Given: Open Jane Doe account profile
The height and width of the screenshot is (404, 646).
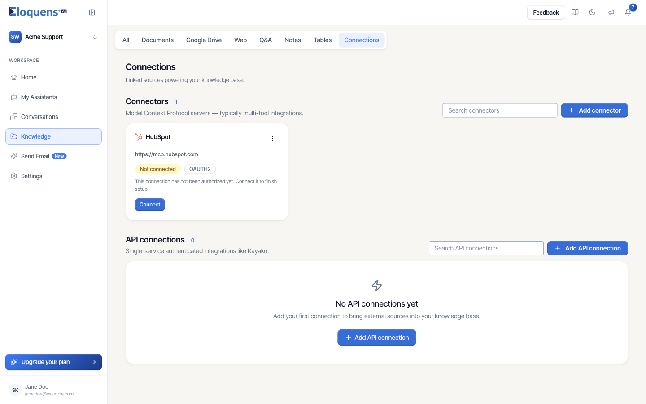Looking at the screenshot, I should pos(53,390).
